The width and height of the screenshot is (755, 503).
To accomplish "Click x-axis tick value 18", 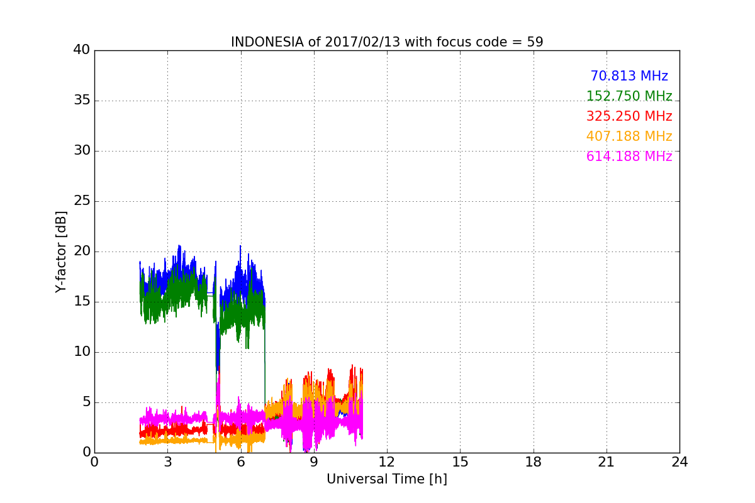I will (534, 462).
